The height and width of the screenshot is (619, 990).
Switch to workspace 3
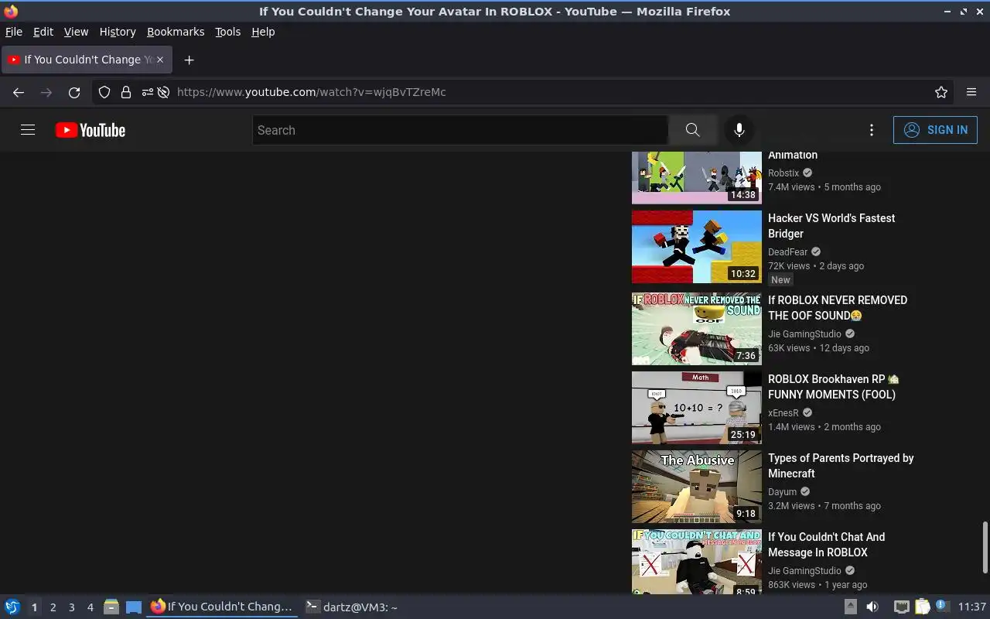pyautogui.click(x=71, y=607)
